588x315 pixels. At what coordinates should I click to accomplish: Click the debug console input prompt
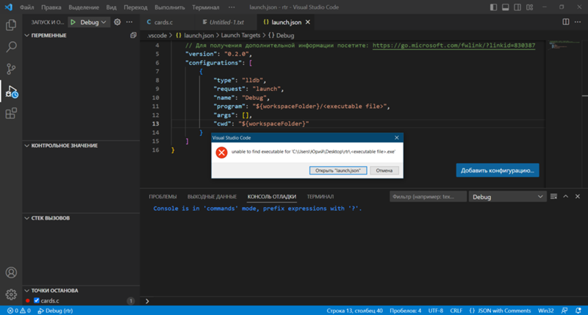(364, 301)
